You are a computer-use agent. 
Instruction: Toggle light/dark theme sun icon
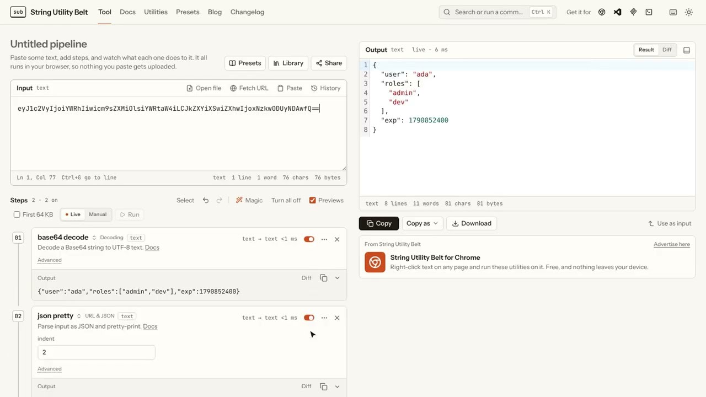click(688, 12)
